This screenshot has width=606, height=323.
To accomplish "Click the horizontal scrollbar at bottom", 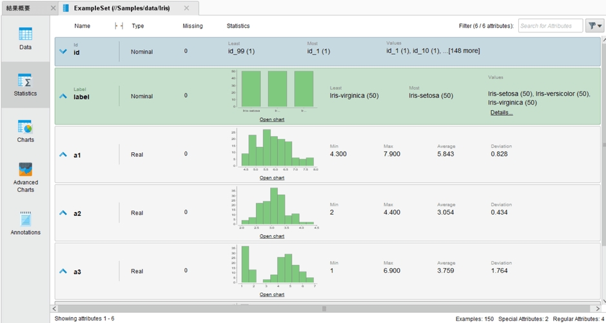I will point(324,308).
